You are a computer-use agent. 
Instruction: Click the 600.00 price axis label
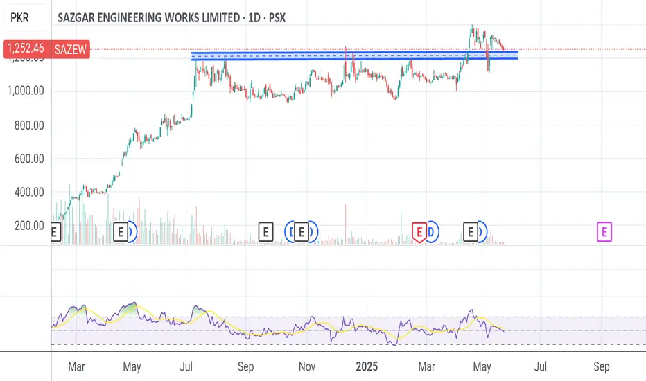click(x=29, y=159)
